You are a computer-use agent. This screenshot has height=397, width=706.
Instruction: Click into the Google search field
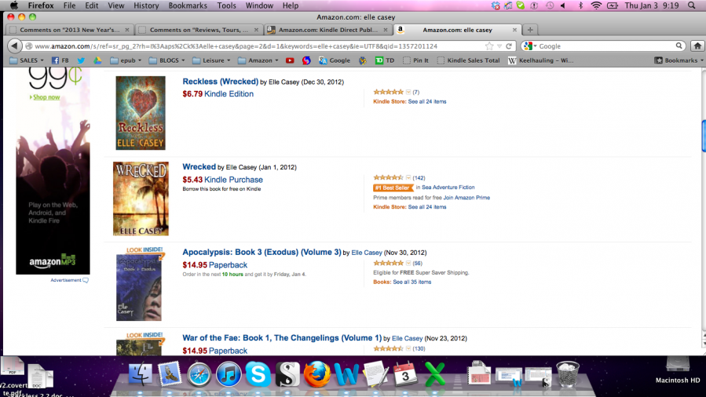tap(606, 46)
